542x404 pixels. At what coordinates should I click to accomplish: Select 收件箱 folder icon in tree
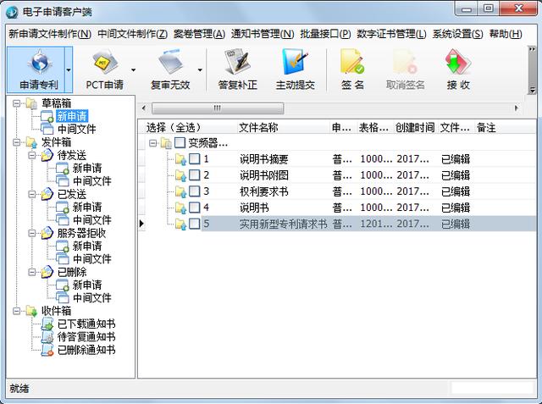pyautogui.click(x=31, y=311)
